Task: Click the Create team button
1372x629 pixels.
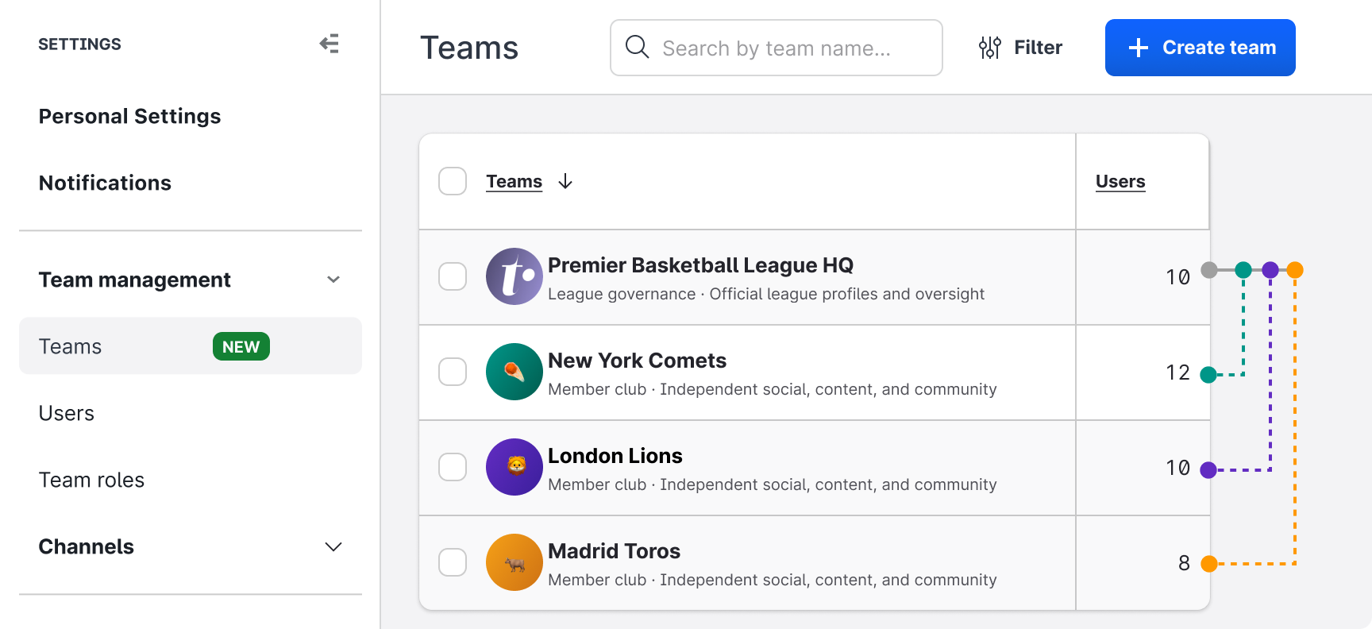Action: click(1200, 48)
